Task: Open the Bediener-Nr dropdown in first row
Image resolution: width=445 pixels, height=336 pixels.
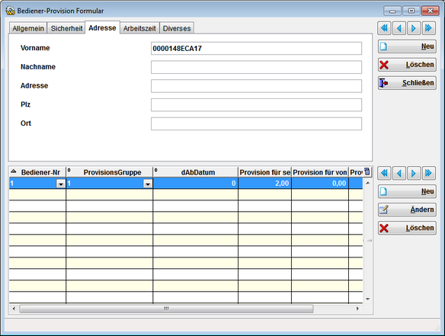Action: [61, 184]
